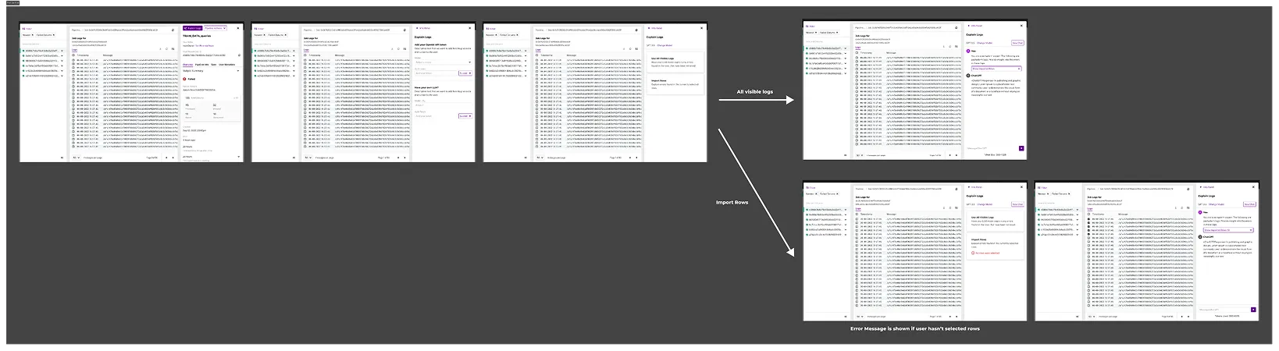1279x351 pixels.
Task: Open messages-per-page dropdown in first frame
Action: pos(77,158)
